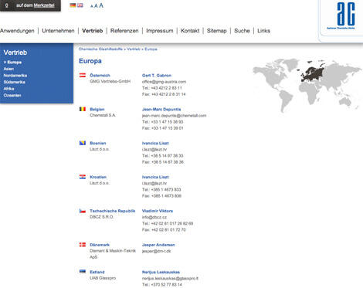The image size is (363, 288).
Task: Open the Referenzen menu item
Action: coord(124,31)
